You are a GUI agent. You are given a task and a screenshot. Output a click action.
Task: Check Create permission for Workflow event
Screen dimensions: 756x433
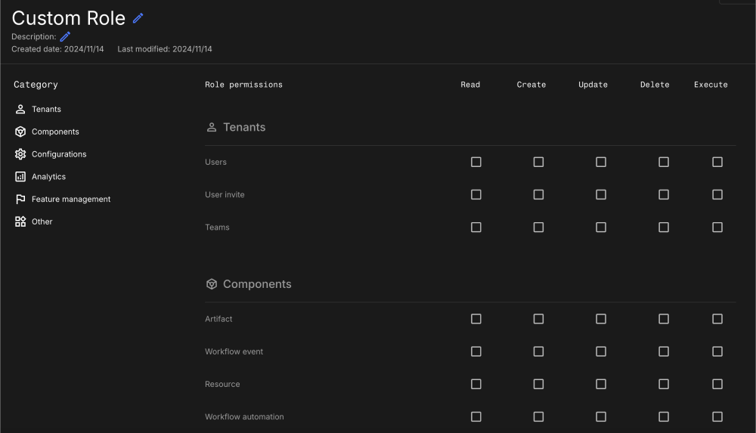[x=538, y=351]
